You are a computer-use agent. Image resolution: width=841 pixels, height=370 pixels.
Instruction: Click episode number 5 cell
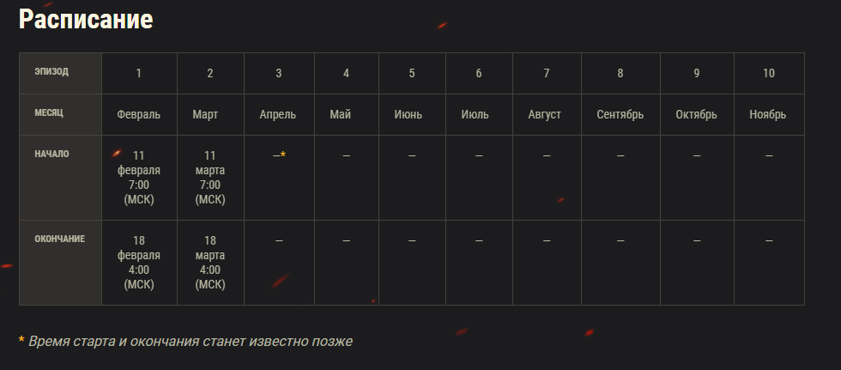[x=412, y=74]
